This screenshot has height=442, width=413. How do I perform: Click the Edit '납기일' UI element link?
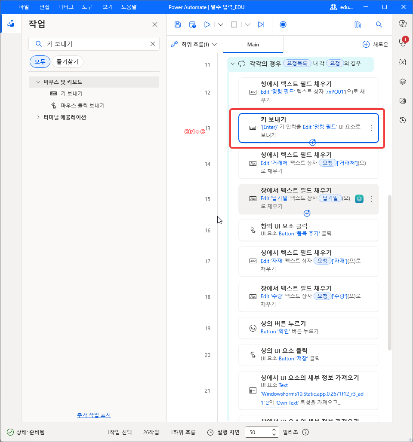(x=274, y=198)
